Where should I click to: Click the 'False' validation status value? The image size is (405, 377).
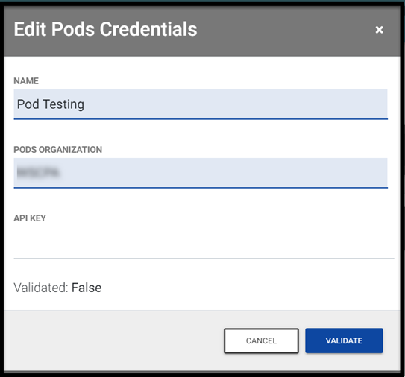coord(87,288)
